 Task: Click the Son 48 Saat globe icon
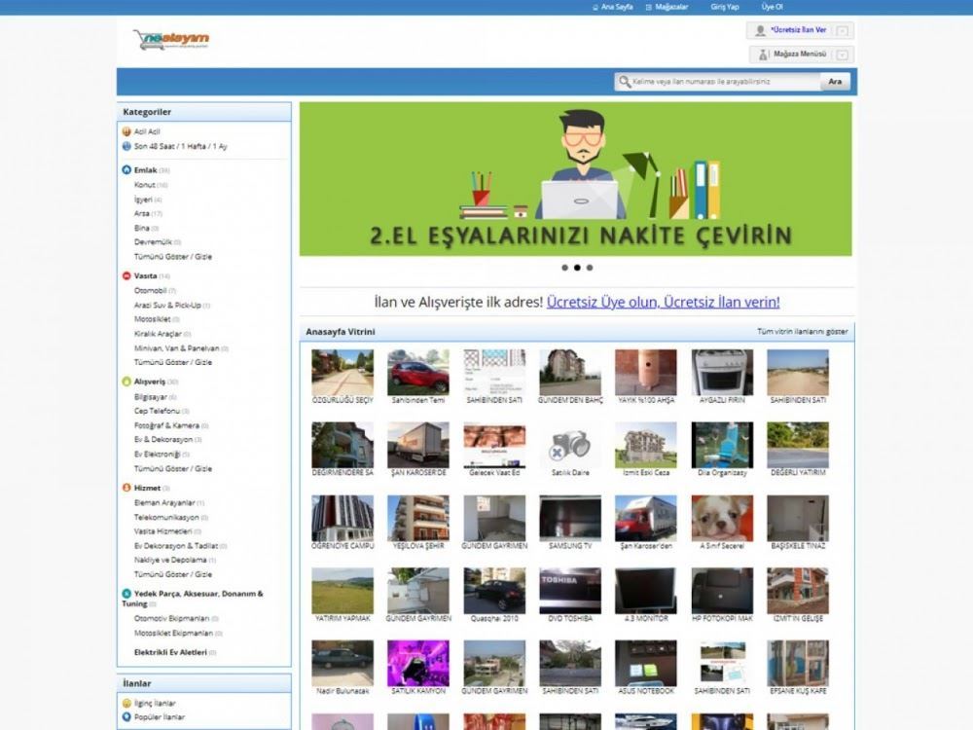pyautogui.click(x=126, y=147)
